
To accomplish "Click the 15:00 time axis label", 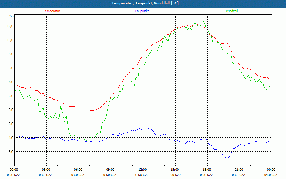I will click(x=174, y=170).
